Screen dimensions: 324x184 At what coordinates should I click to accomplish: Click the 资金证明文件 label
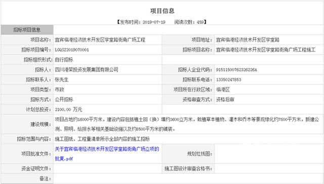click(x=36, y=168)
